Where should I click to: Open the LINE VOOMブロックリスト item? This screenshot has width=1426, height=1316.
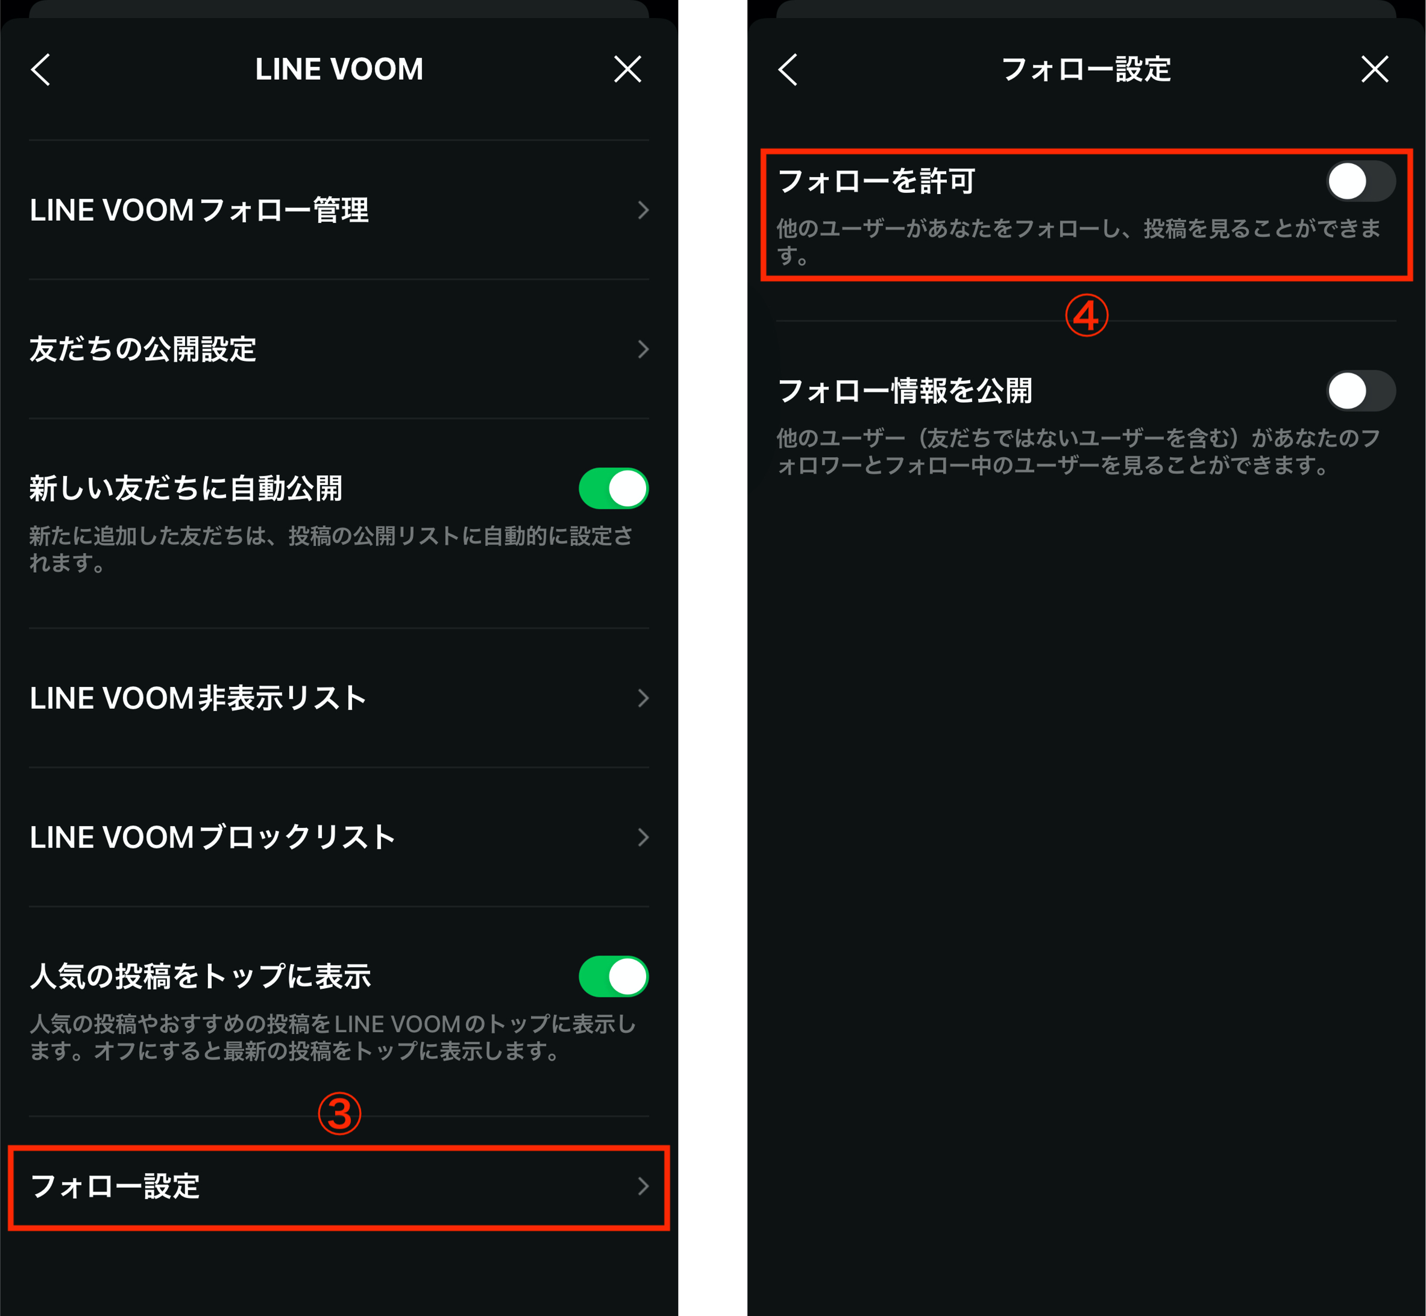pos(339,837)
